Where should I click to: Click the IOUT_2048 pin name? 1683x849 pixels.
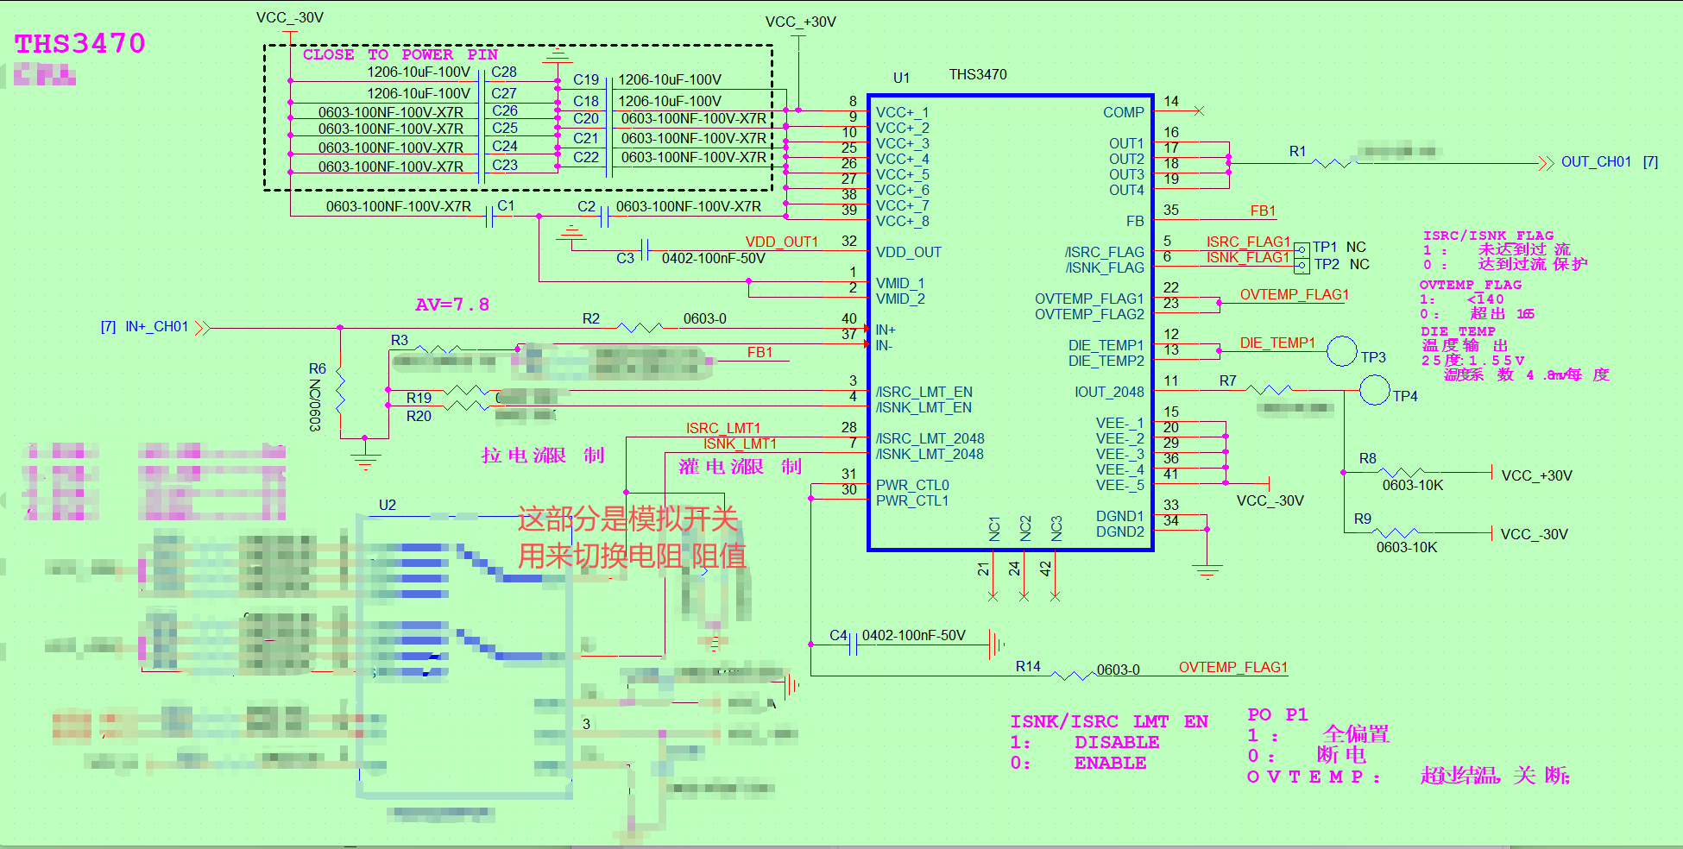(1109, 392)
